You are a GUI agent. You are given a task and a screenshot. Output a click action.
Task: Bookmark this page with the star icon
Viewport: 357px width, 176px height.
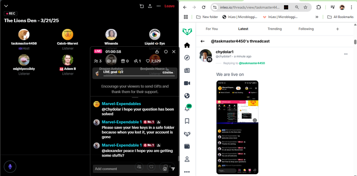click(x=305, y=7)
